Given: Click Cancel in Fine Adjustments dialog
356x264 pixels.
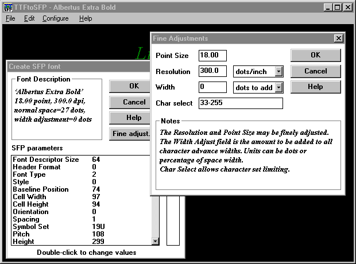Looking at the screenshot, I should click(316, 71).
